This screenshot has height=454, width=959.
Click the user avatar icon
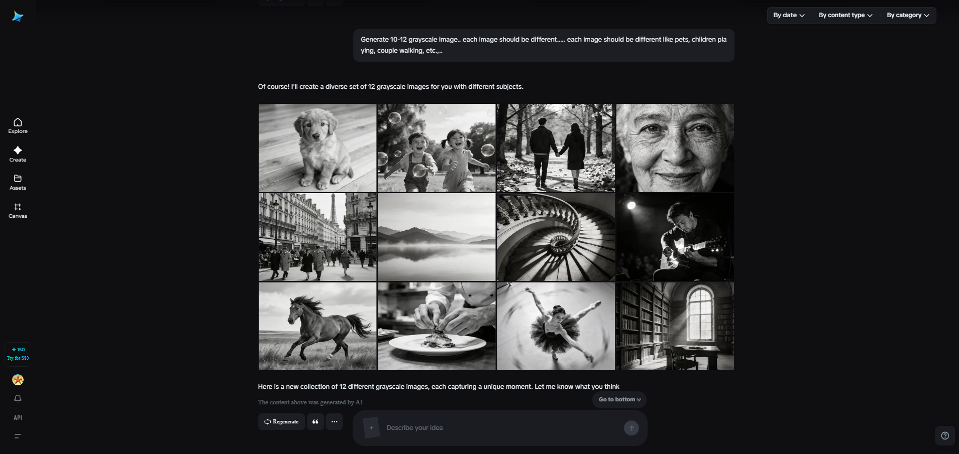coord(18,380)
